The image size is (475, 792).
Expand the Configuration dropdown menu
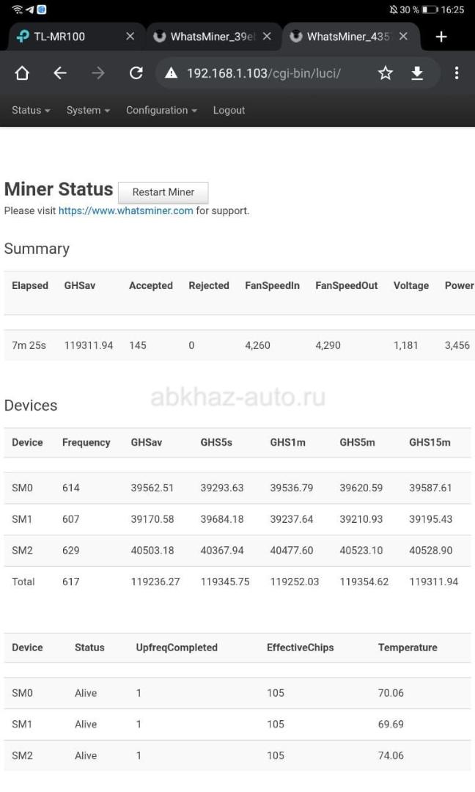161,110
